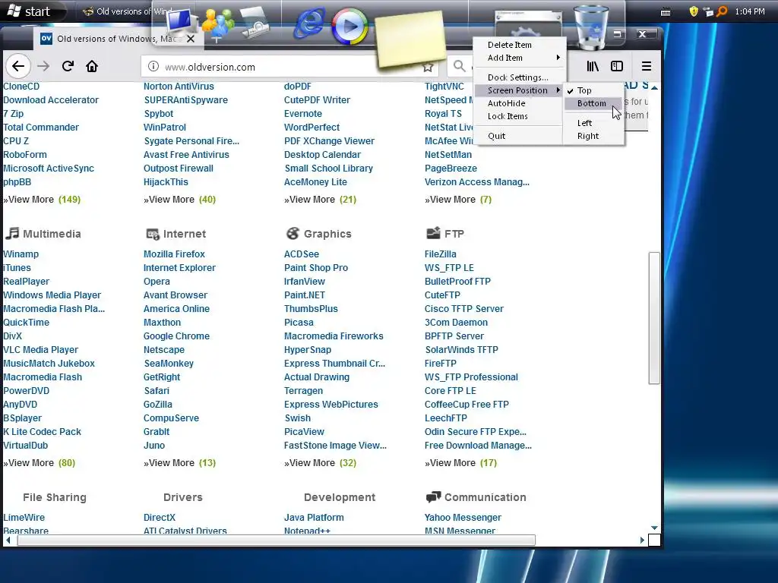
Task: Open the Yahoo Messenger link
Action: pyautogui.click(x=463, y=518)
